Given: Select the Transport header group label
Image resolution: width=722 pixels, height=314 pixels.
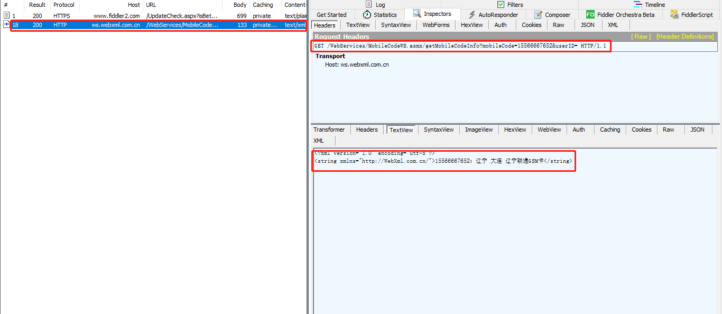Looking at the screenshot, I should click(x=330, y=56).
